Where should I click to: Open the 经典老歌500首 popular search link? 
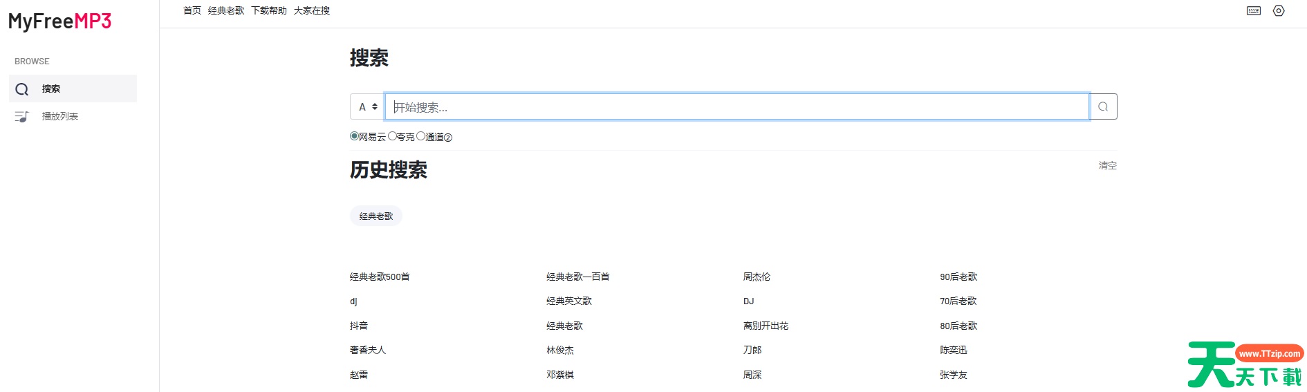tap(380, 277)
